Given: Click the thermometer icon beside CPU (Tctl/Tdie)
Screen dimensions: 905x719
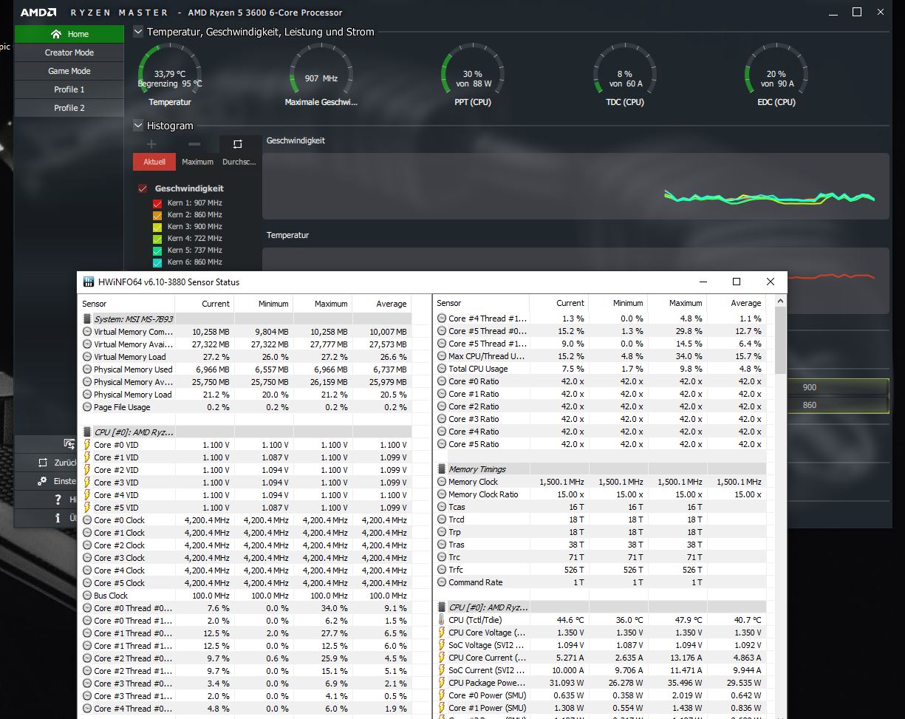Looking at the screenshot, I should 442,620.
